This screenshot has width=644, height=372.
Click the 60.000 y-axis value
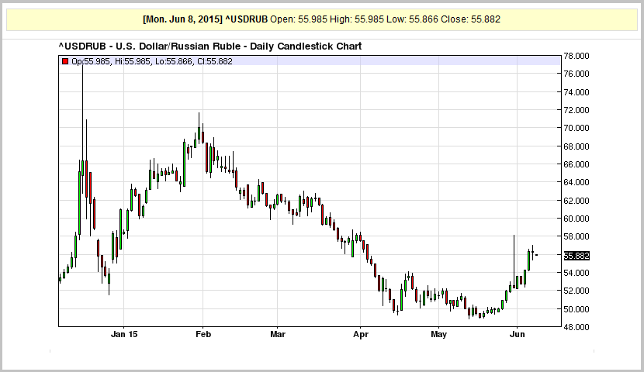576,219
